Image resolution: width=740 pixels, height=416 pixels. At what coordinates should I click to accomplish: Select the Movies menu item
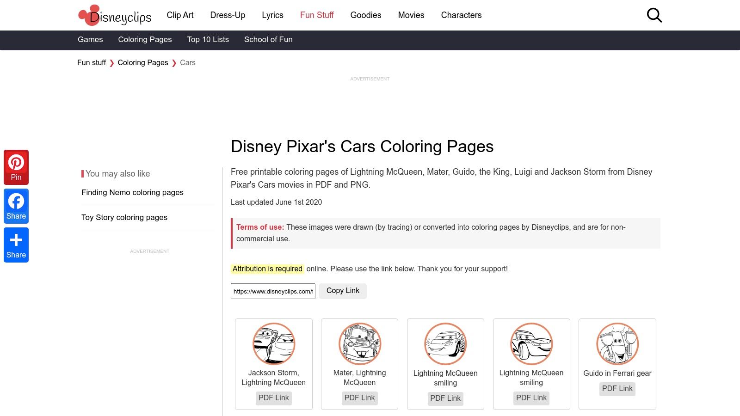411,15
